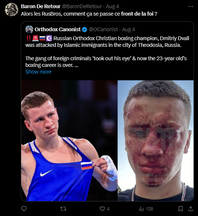Open the three-dot more options menu
Viewport: 198px width, 216px height.
click(x=191, y=6)
